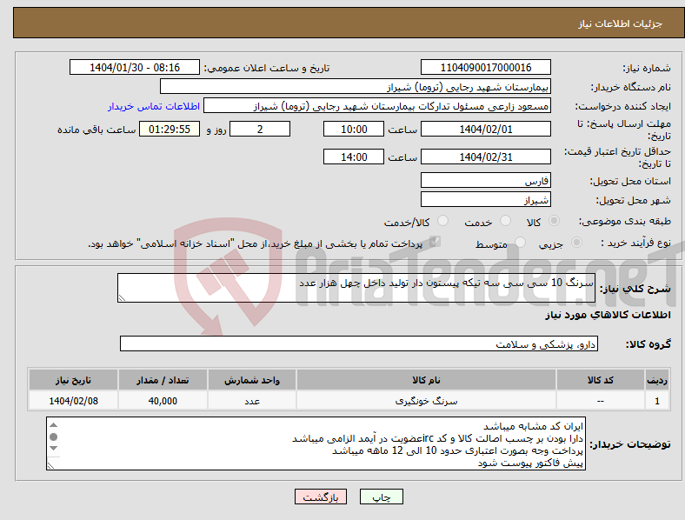Click the unit cell عدد
Viewport: 685px width, 520px height.
tap(252, 401)
